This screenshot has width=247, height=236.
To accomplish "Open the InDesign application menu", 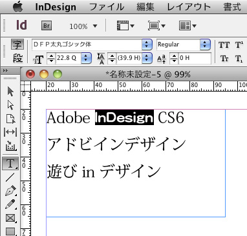I will tap(56, 7).
